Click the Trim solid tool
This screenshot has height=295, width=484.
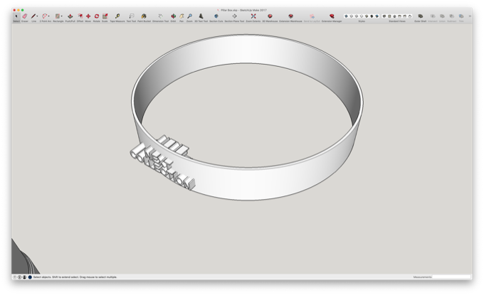point(461,16)
